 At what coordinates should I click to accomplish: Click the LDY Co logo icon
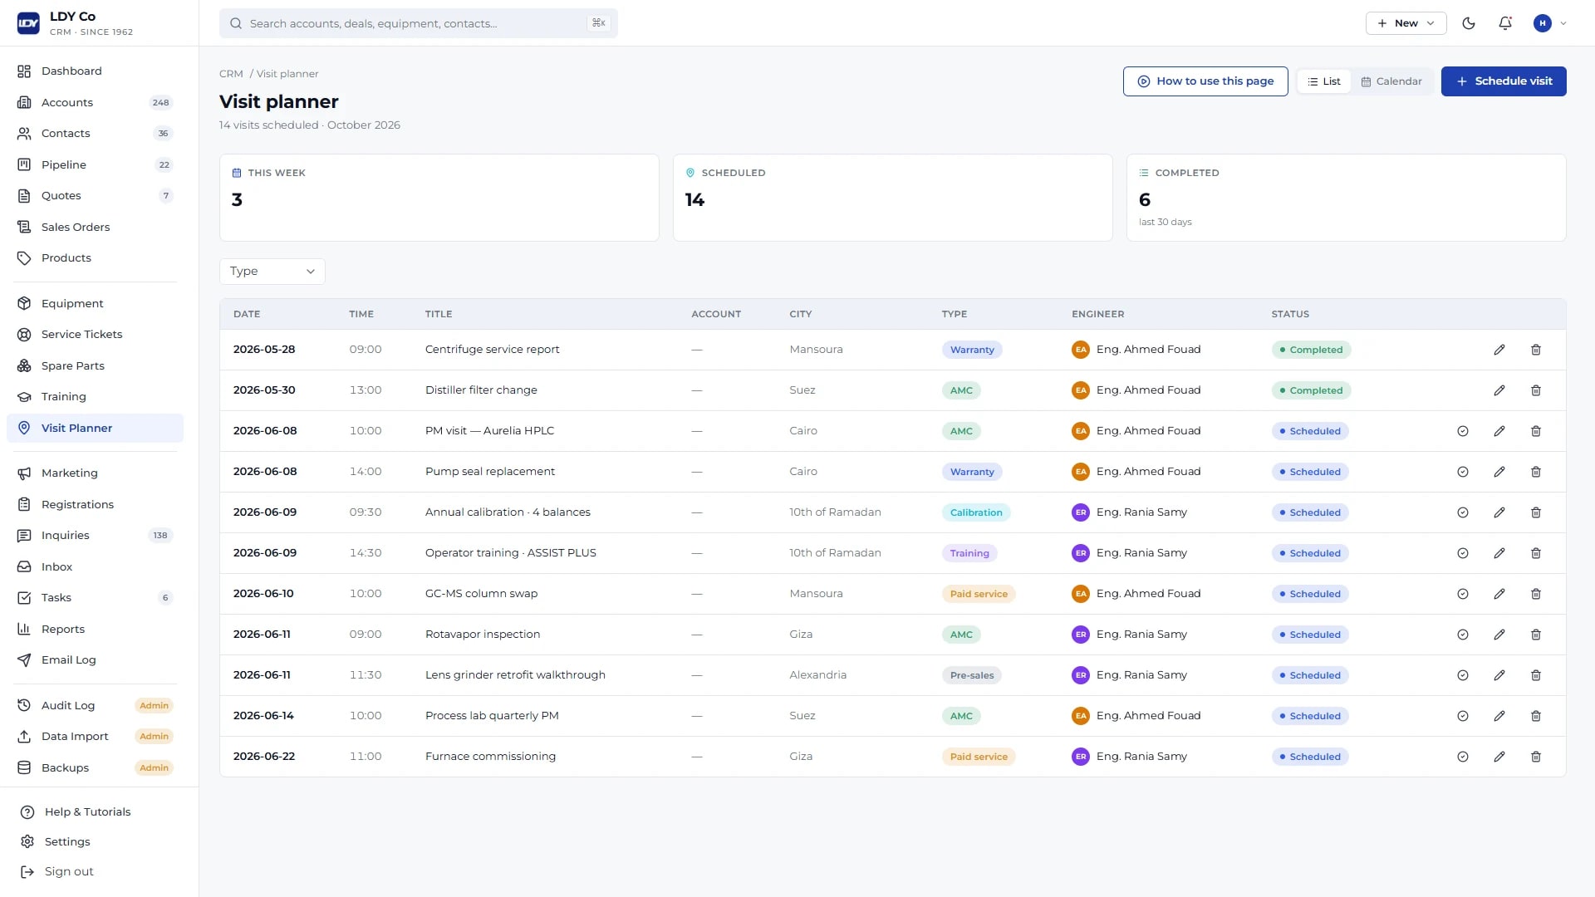click(x=28, y=23)
